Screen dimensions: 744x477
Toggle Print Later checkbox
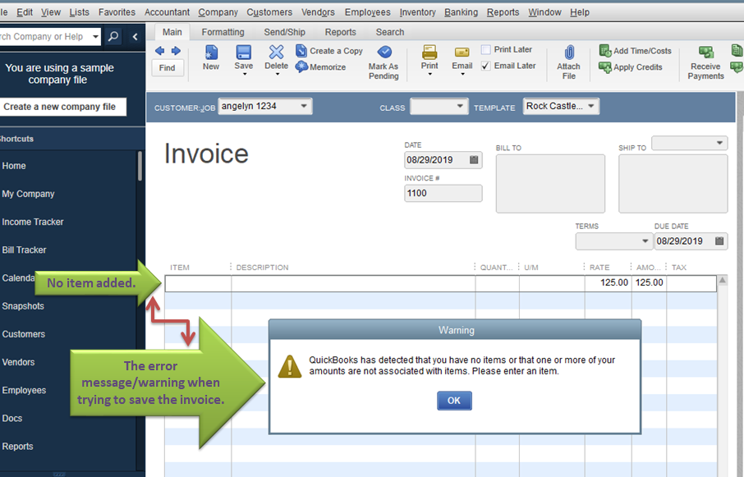[x=486, y=50]
